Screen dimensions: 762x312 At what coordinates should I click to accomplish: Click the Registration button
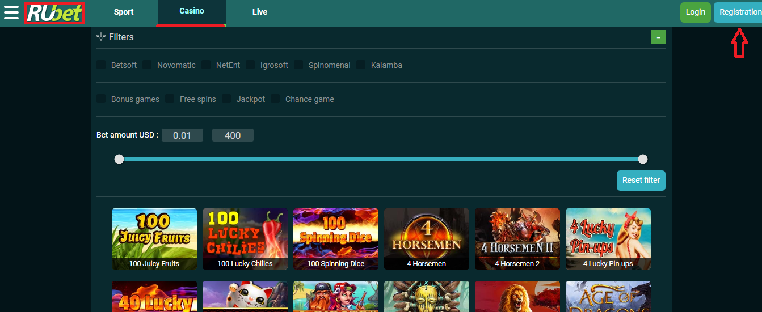[738, 12]
